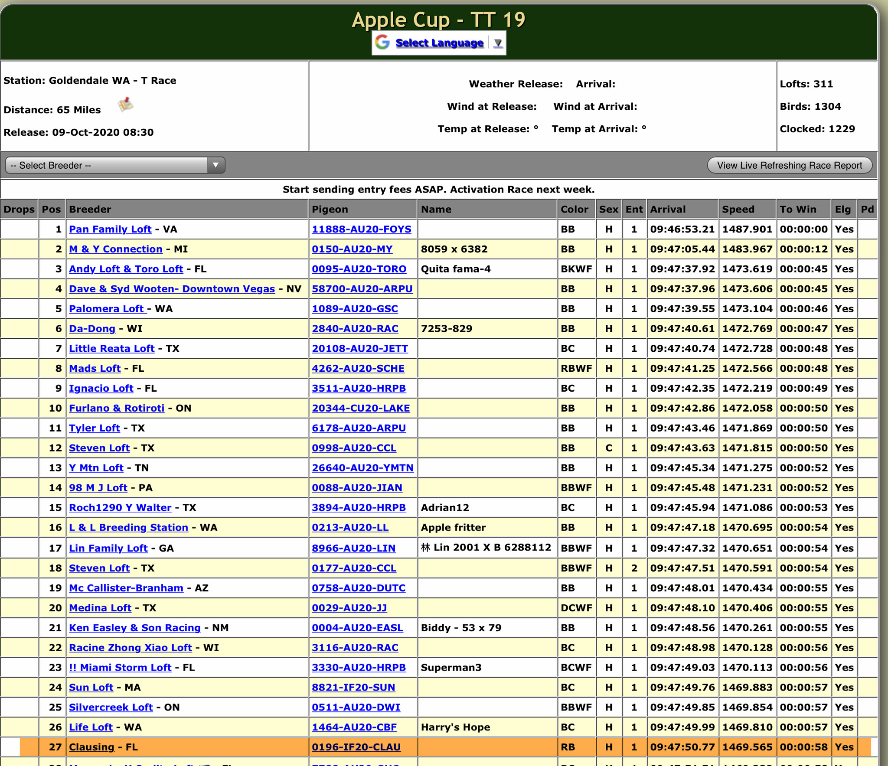Open the !! Miami Storm Loft link
The image size is (888, 766).
pyautogui.click(x=120, y=668)
